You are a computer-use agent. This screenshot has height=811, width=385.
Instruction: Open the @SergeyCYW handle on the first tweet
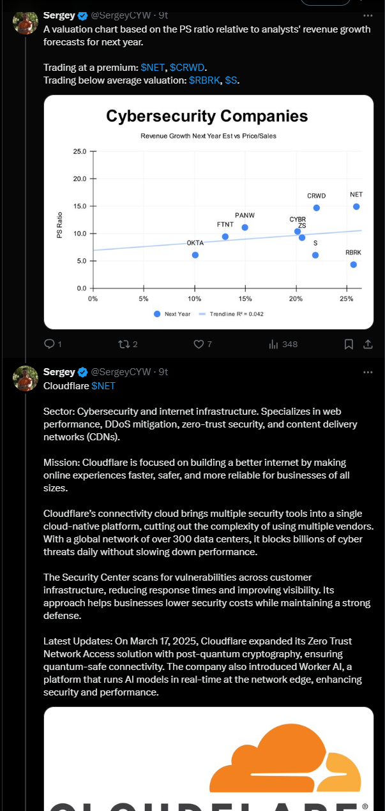(x=122, y=15)
